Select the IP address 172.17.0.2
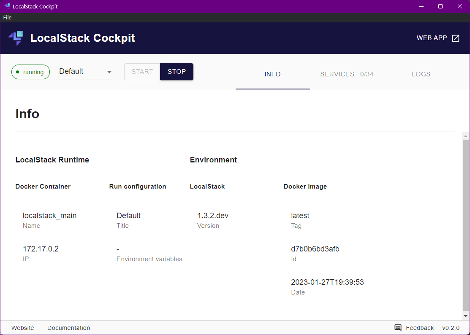Image resolution: width=470 pixels, height=335 pixels. tap(41, 249)
